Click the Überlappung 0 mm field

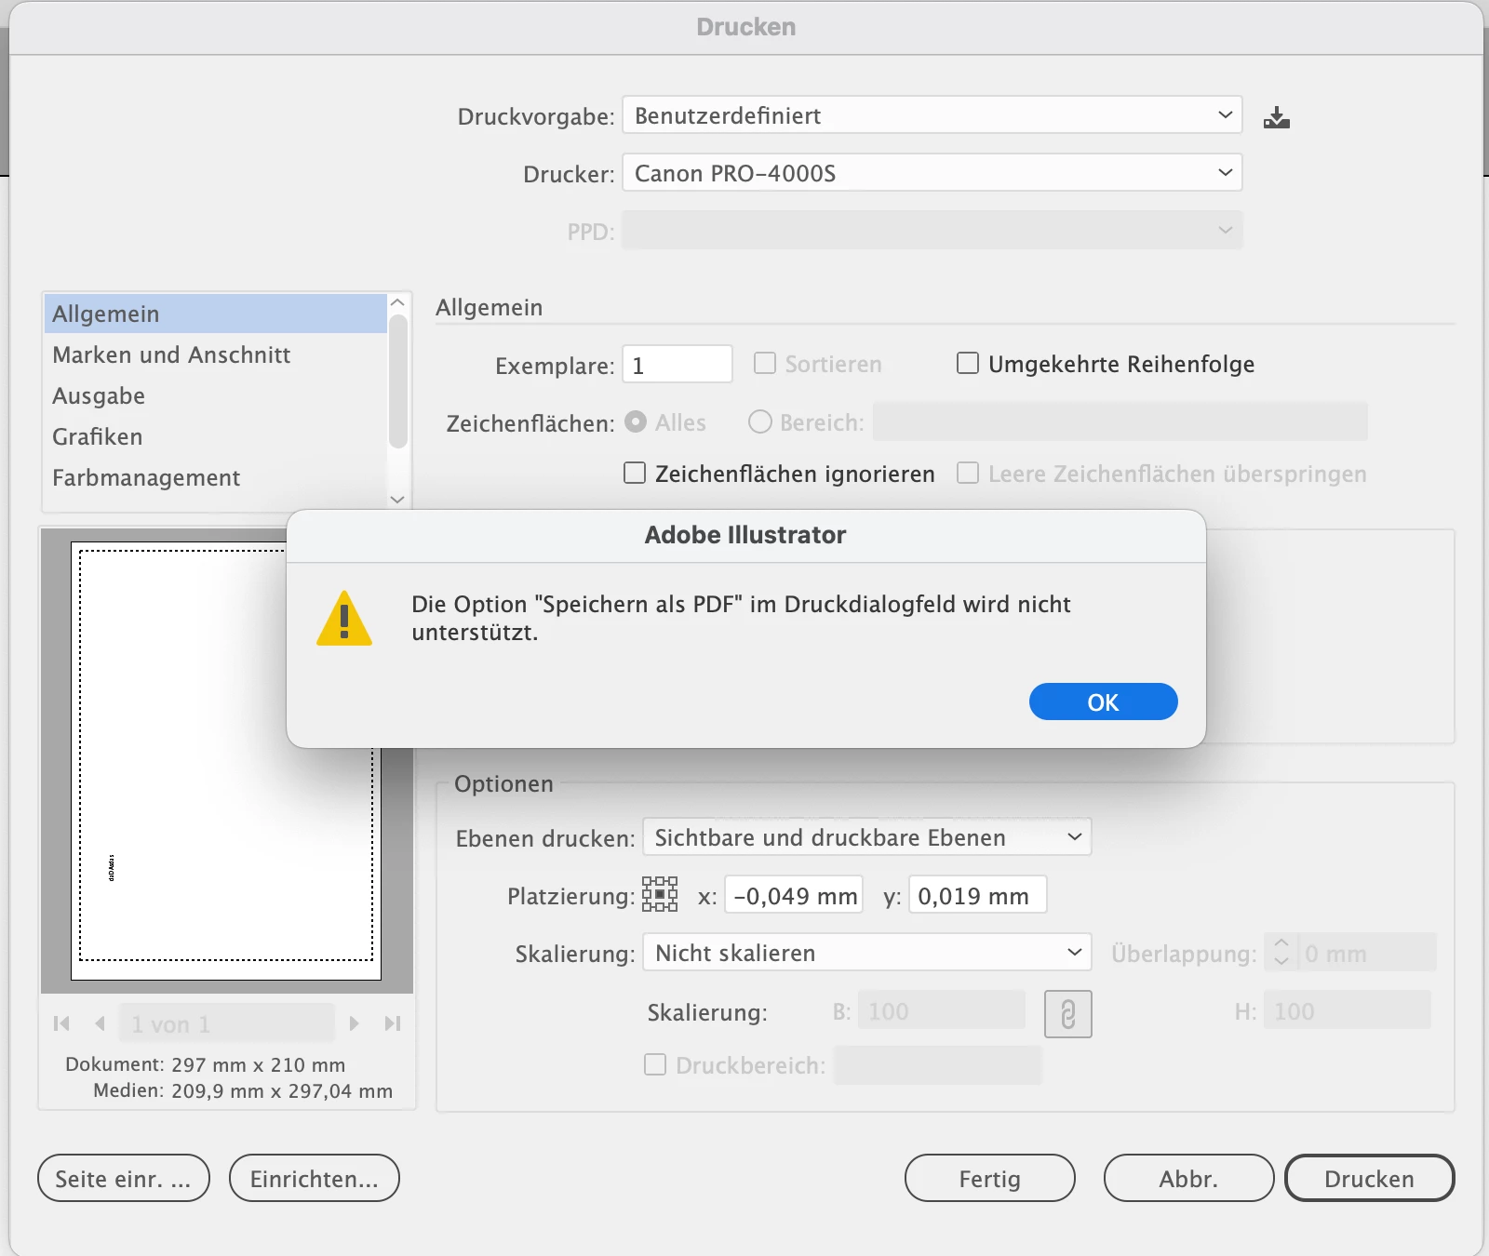click(1366, 952)
